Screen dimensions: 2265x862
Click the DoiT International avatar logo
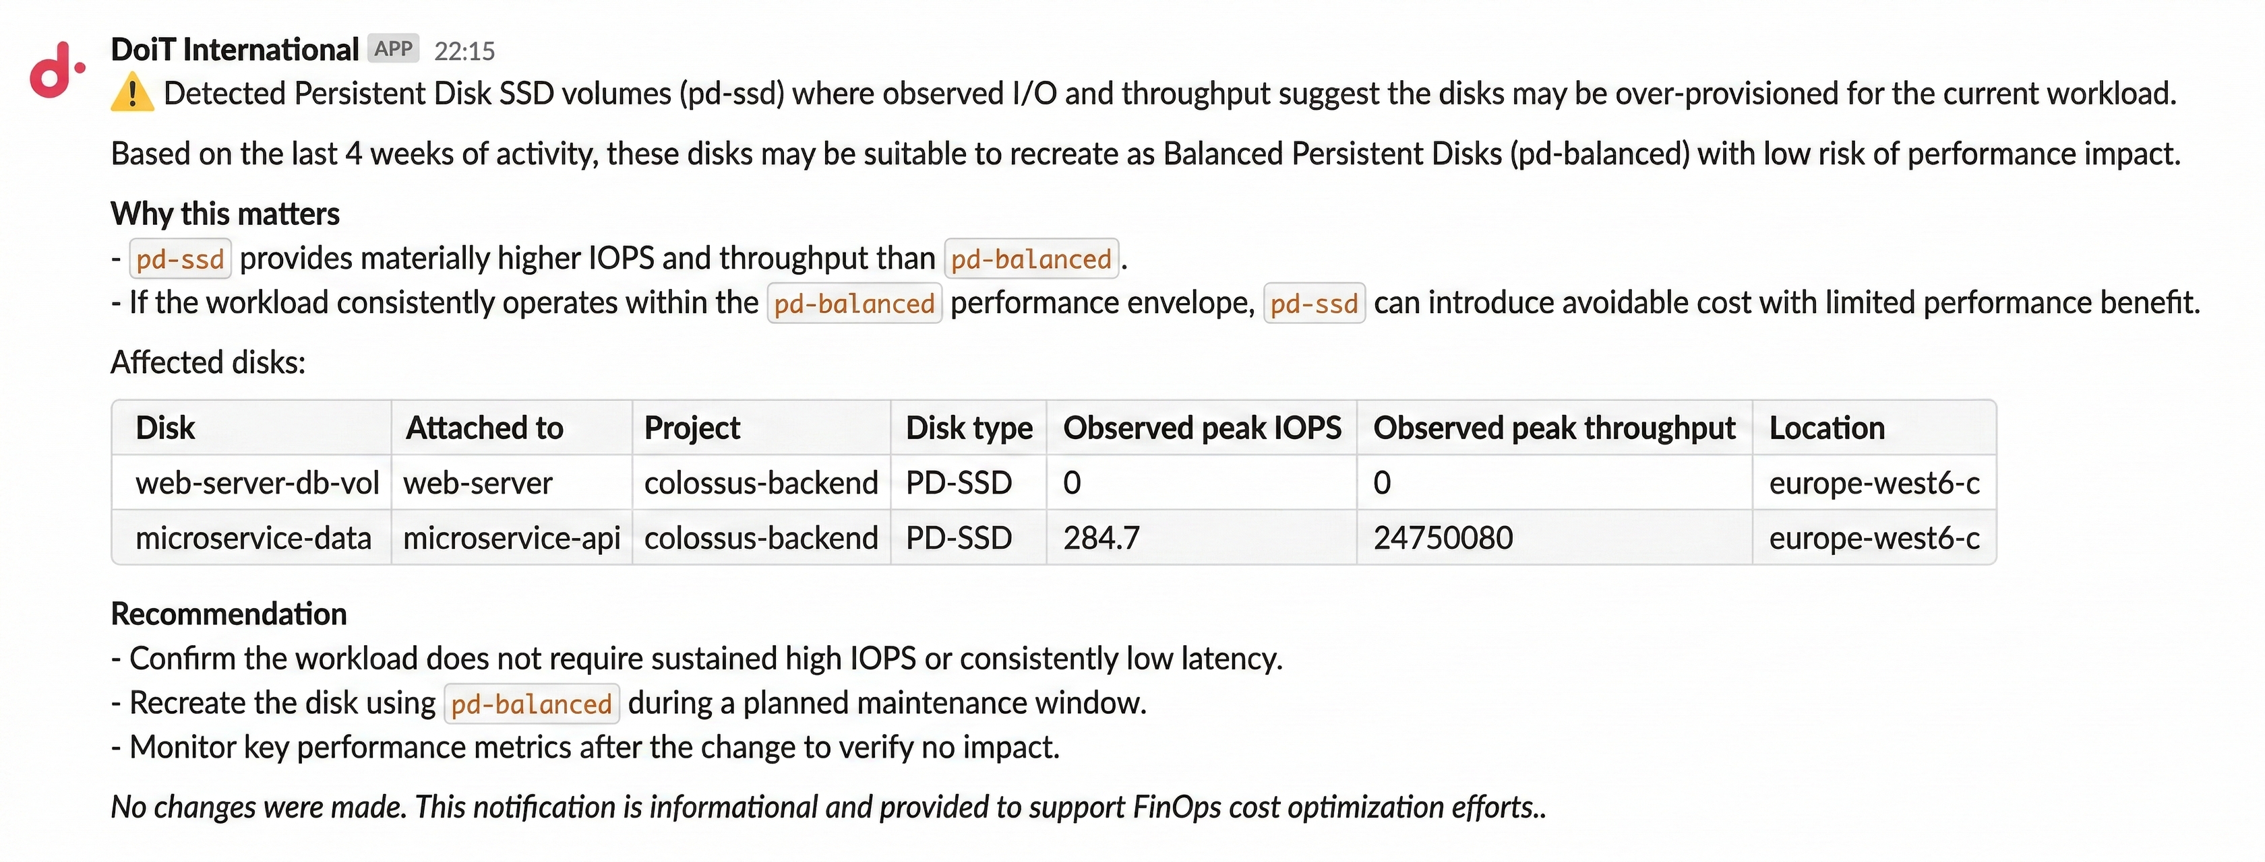(x=56, y=69)
